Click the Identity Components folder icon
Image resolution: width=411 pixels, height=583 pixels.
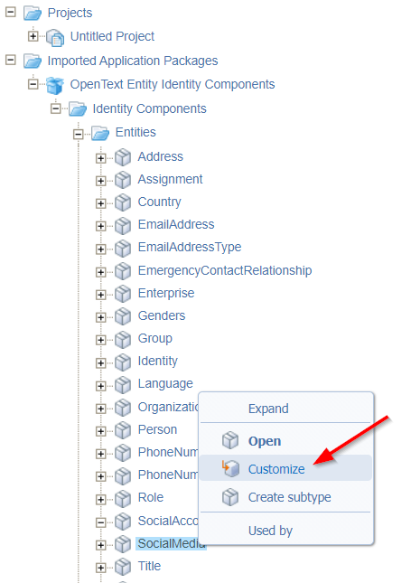coord(78,109)
